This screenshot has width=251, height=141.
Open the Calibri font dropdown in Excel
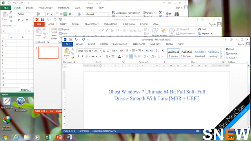coord(36,14)
